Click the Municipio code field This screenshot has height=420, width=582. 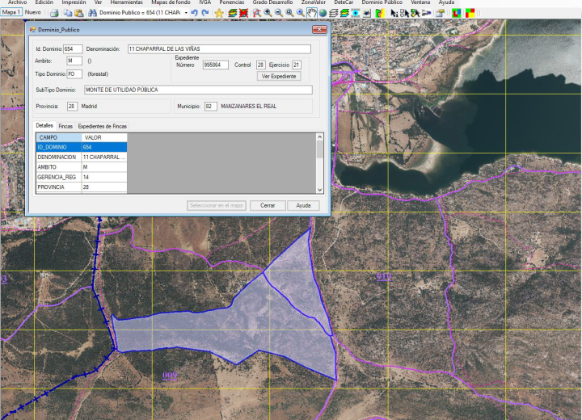tap(210, 107)
